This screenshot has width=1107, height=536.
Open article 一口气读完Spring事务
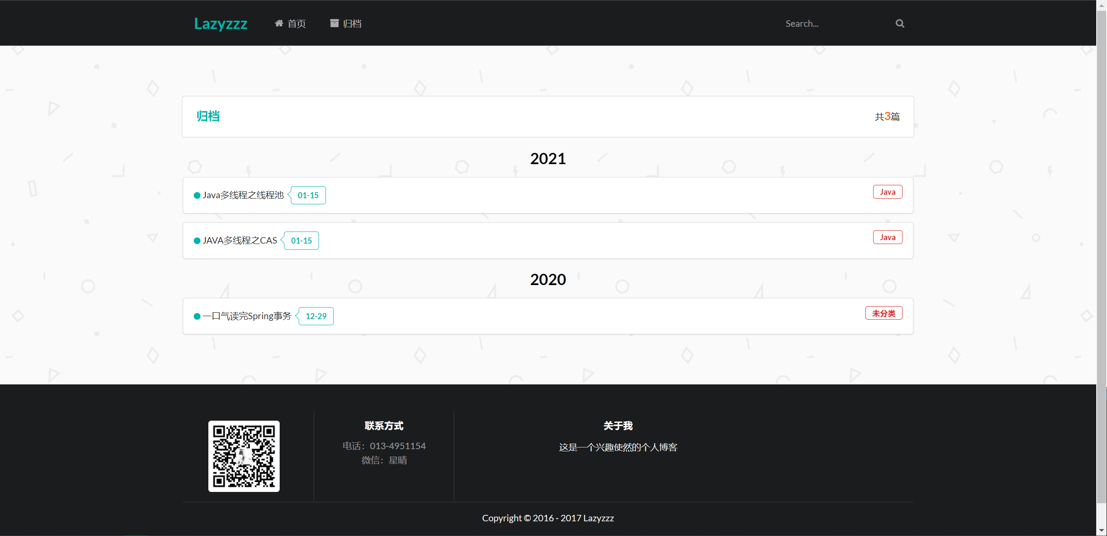click(247, 316)
